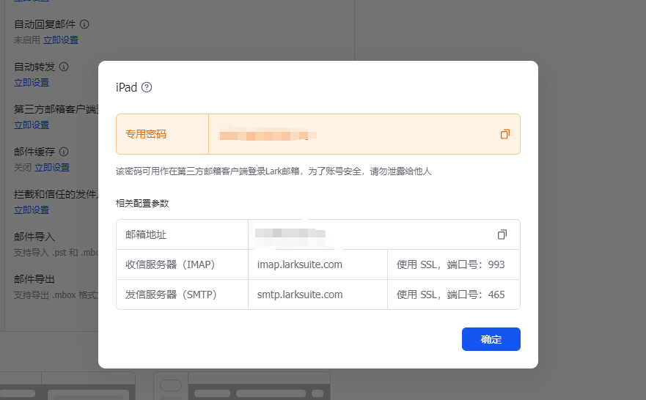Click the 收信服务器 (IMAP) label cell

coord(182,264)
